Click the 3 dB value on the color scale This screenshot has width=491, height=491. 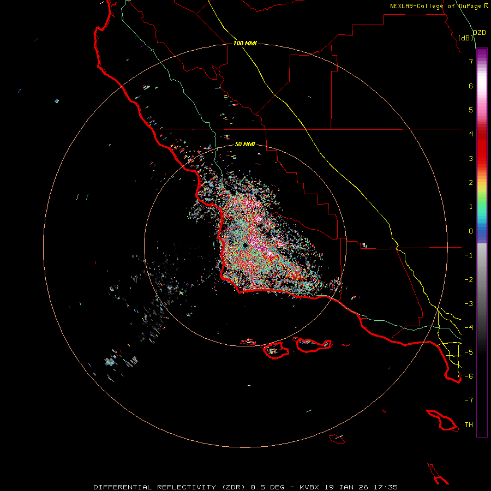471,158
